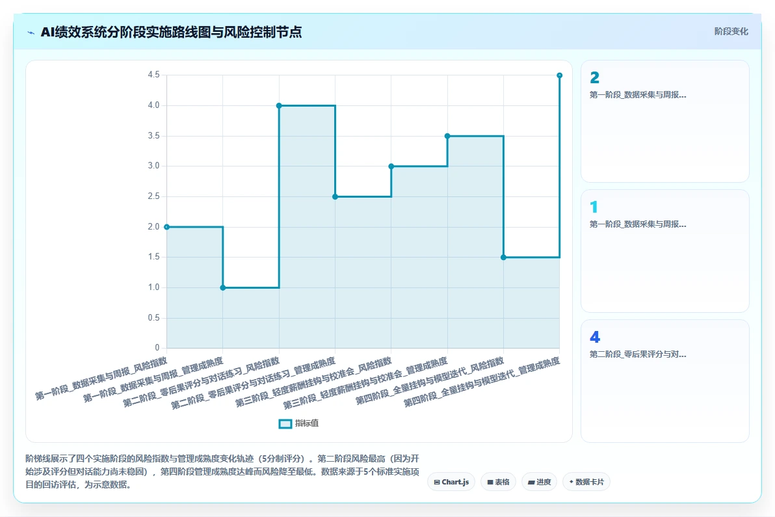Screen dimensions: 775x517
Task: Click the card text 第二阶段_零后果评分与对...
Action: [638, 354]
